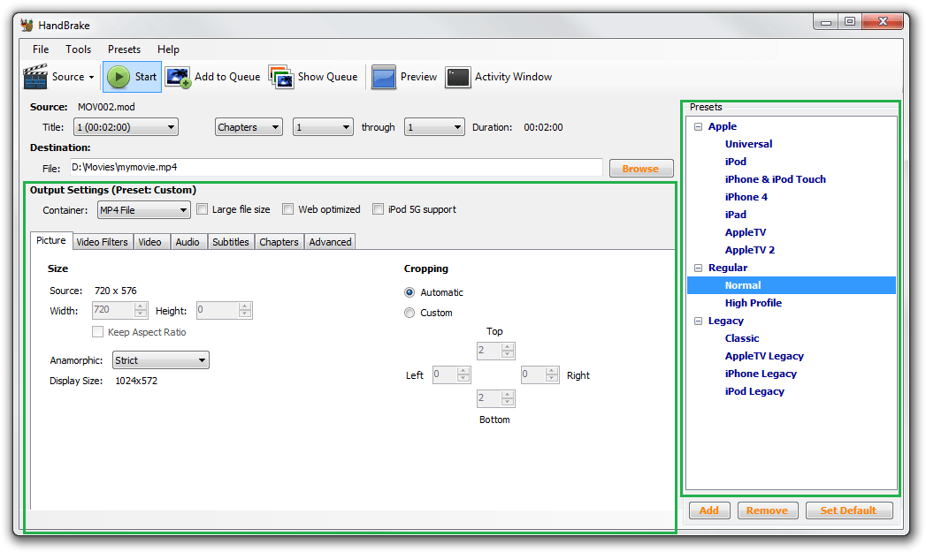The image size is (926, 552).
Task: Open the Preview window
Action: [x=404, y=77]
